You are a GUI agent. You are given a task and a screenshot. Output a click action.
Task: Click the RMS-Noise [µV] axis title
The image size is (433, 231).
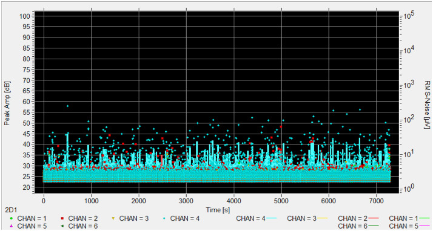[427, 105]
